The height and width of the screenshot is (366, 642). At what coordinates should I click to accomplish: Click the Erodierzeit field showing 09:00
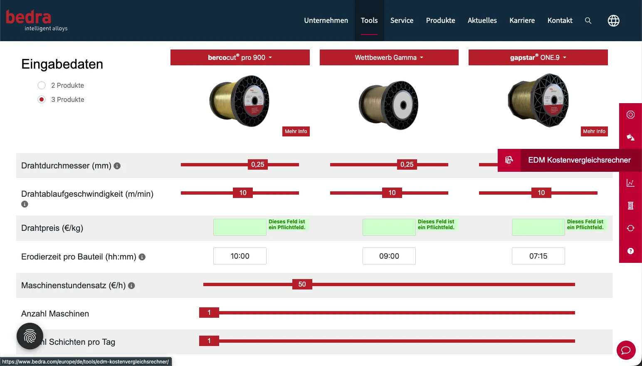(x=389, y=256)
